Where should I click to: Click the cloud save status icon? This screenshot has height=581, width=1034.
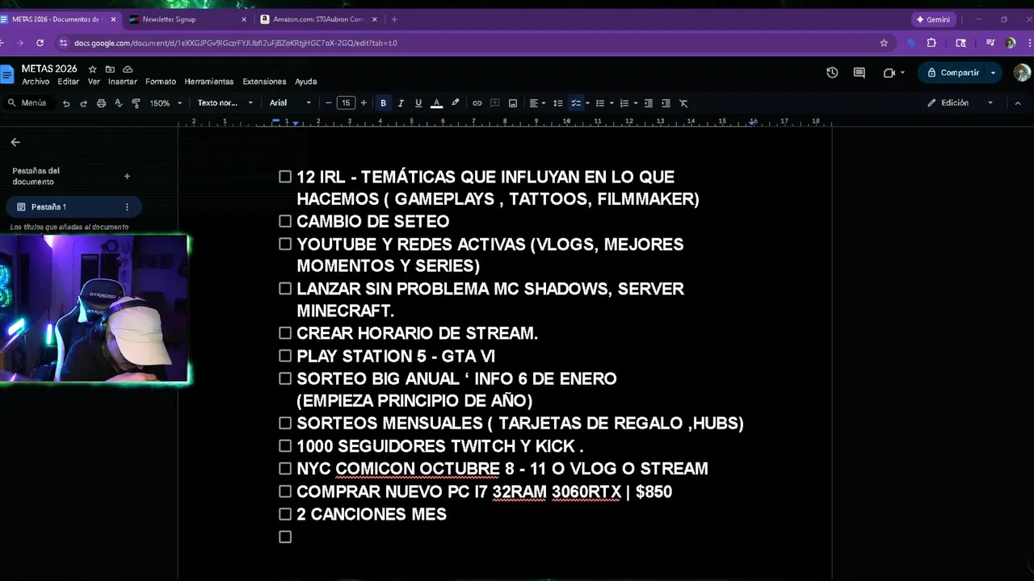(x=128, y=69)
